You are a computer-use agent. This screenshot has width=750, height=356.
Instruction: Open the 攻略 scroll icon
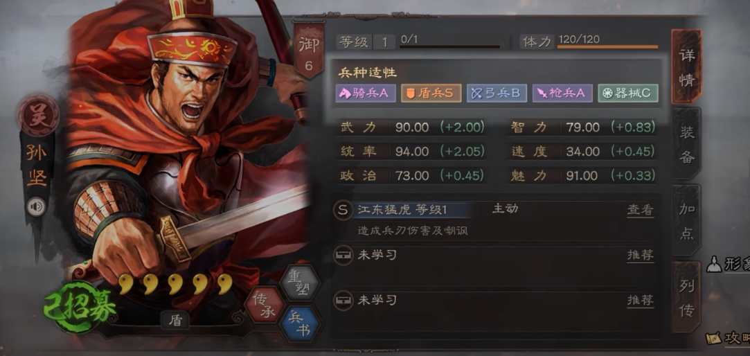[x=714, y=338]
